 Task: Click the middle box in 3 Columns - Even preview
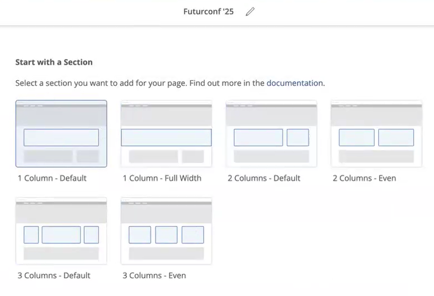[166, 235]
